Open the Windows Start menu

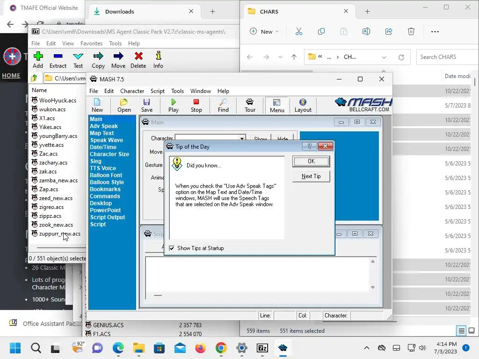(15, 348)
